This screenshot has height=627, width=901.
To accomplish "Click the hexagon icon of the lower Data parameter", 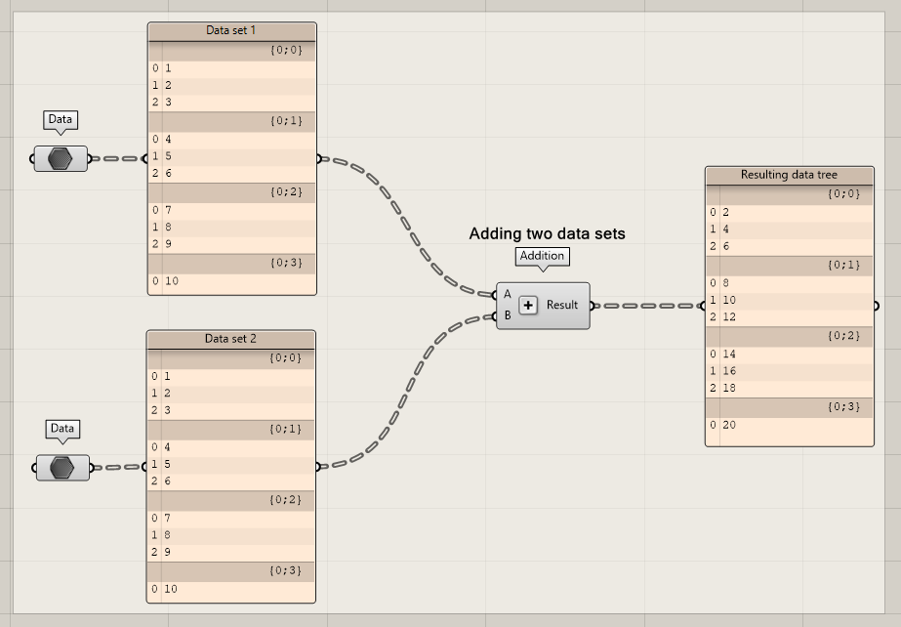I will [61, 468].
